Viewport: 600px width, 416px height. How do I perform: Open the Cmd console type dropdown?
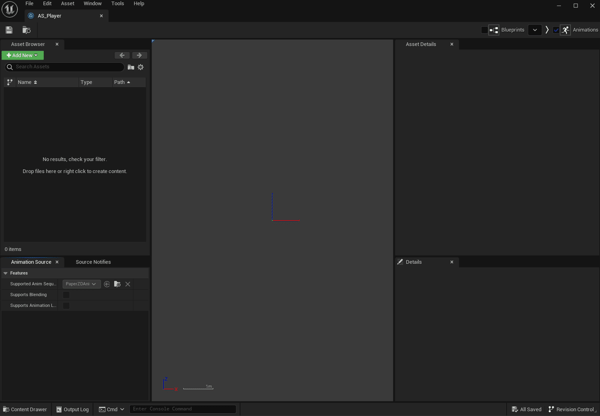coord(121,409)
